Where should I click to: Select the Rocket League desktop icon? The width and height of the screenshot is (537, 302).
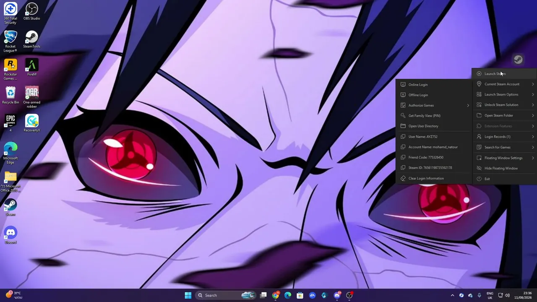coord(10,41)
